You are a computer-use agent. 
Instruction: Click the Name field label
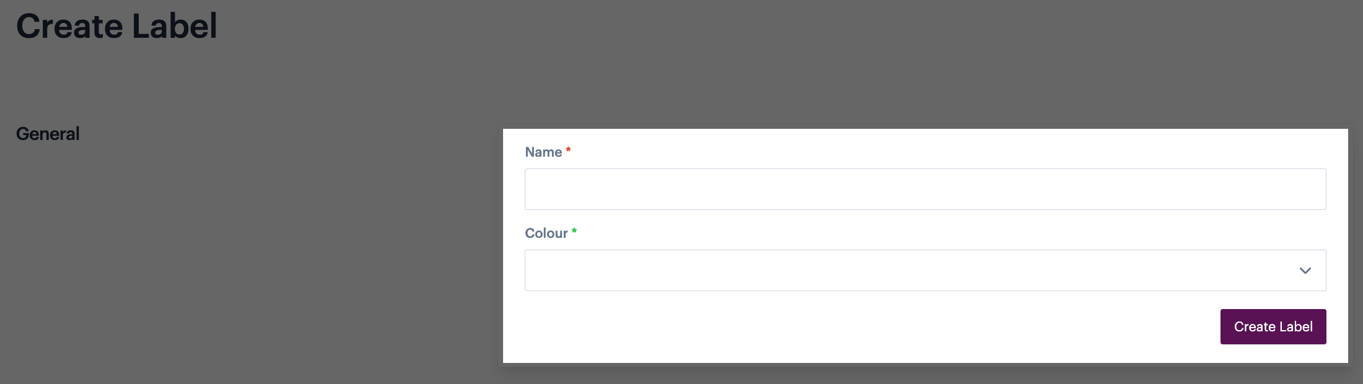pyautogui.click(x=543, y=152)
